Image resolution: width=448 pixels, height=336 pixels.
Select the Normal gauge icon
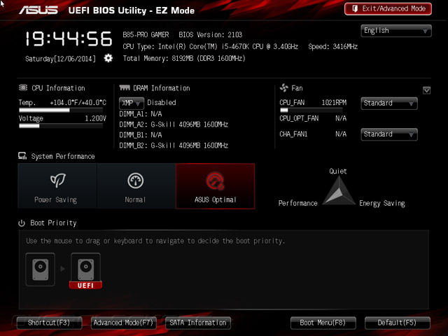tap(135, 181)
